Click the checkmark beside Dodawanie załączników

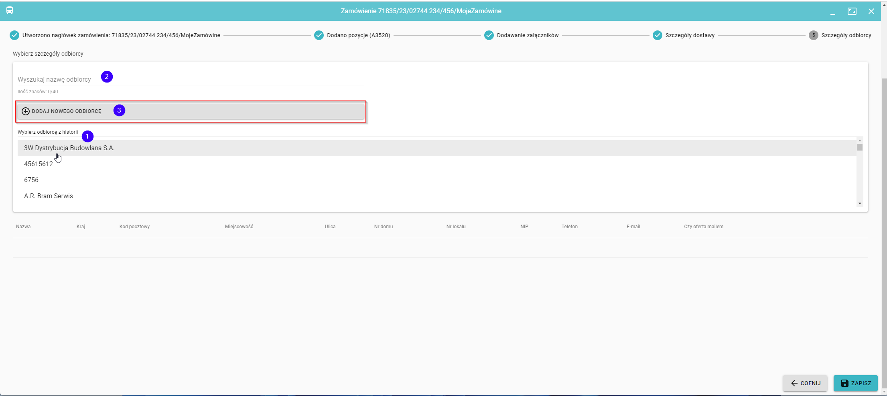click(489, 35)
